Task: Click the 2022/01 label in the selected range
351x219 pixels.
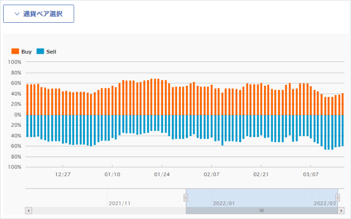Action: pyautogui.click(x=224, y=203)
